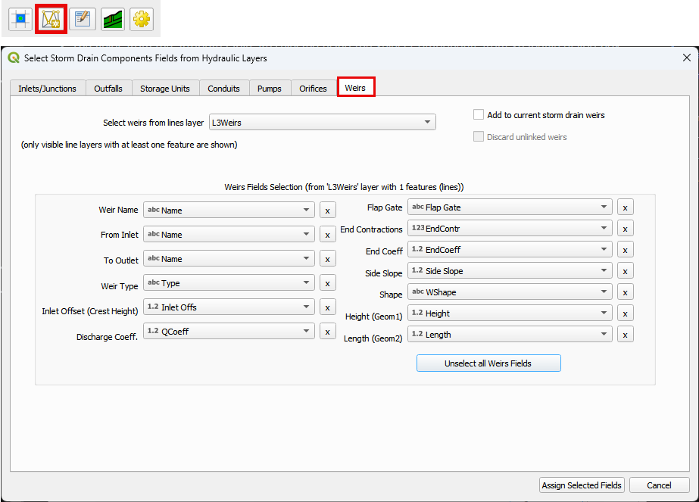Image resolution: width=699 pixels, height=502 pixels.
Task: Open the form editor pencil icon
Action: click(x=83, y=19)
